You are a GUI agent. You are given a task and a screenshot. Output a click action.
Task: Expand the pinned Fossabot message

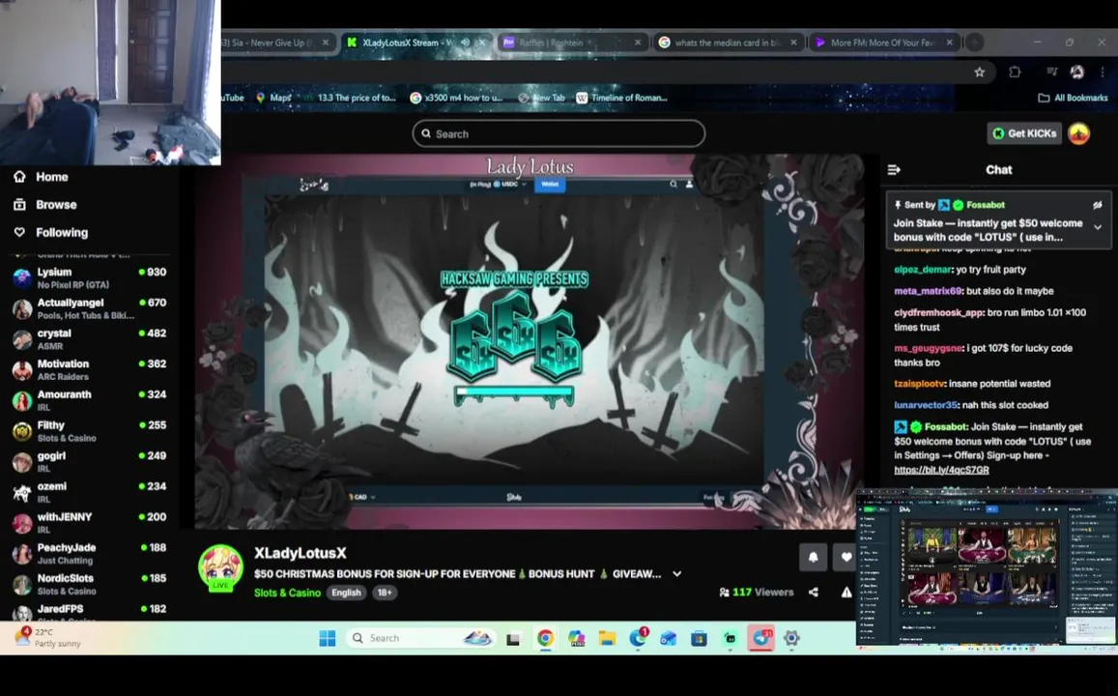coord(1098,227)
